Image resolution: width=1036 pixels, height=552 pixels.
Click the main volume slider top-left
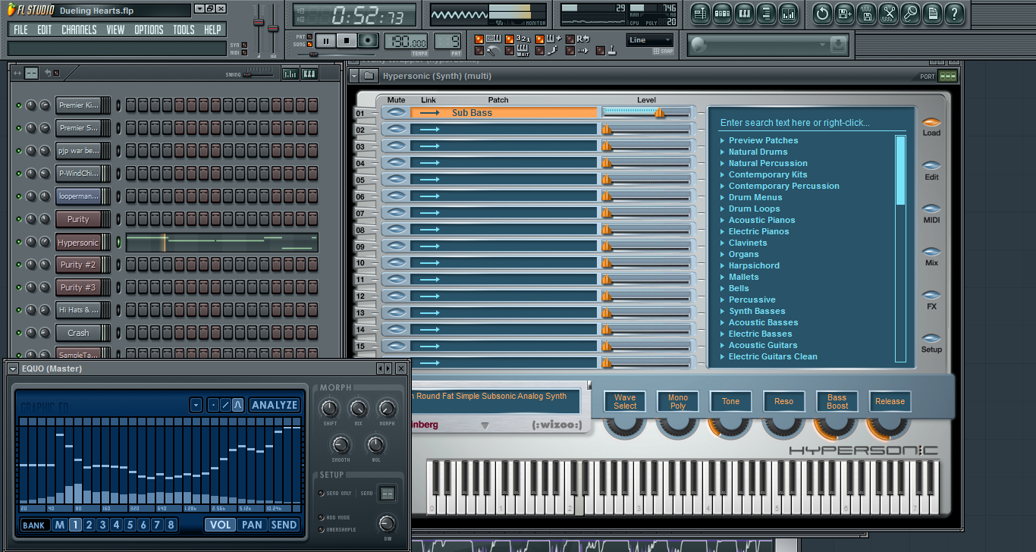click(x=259, y=24)
